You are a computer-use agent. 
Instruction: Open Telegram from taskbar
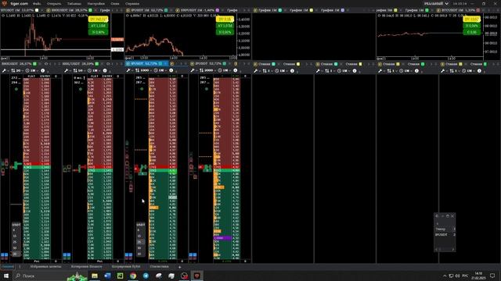click(x=146, y=276)
